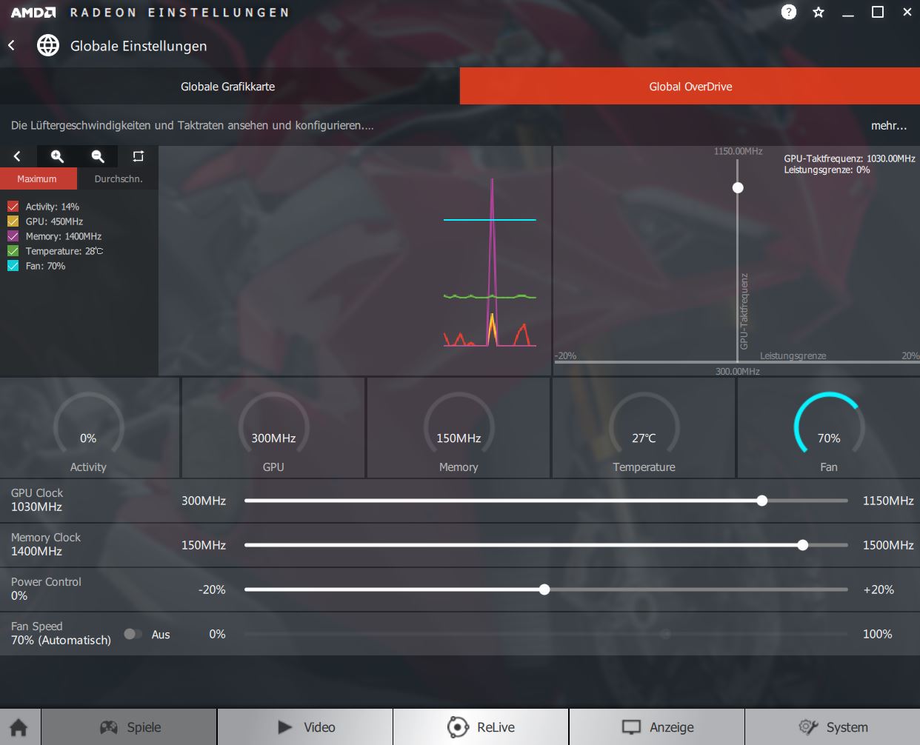Click the GPU-Taktfrequenz: 1030.00MHz readout
The height and width of the screenshot is (745, 920).
[850, 158]
